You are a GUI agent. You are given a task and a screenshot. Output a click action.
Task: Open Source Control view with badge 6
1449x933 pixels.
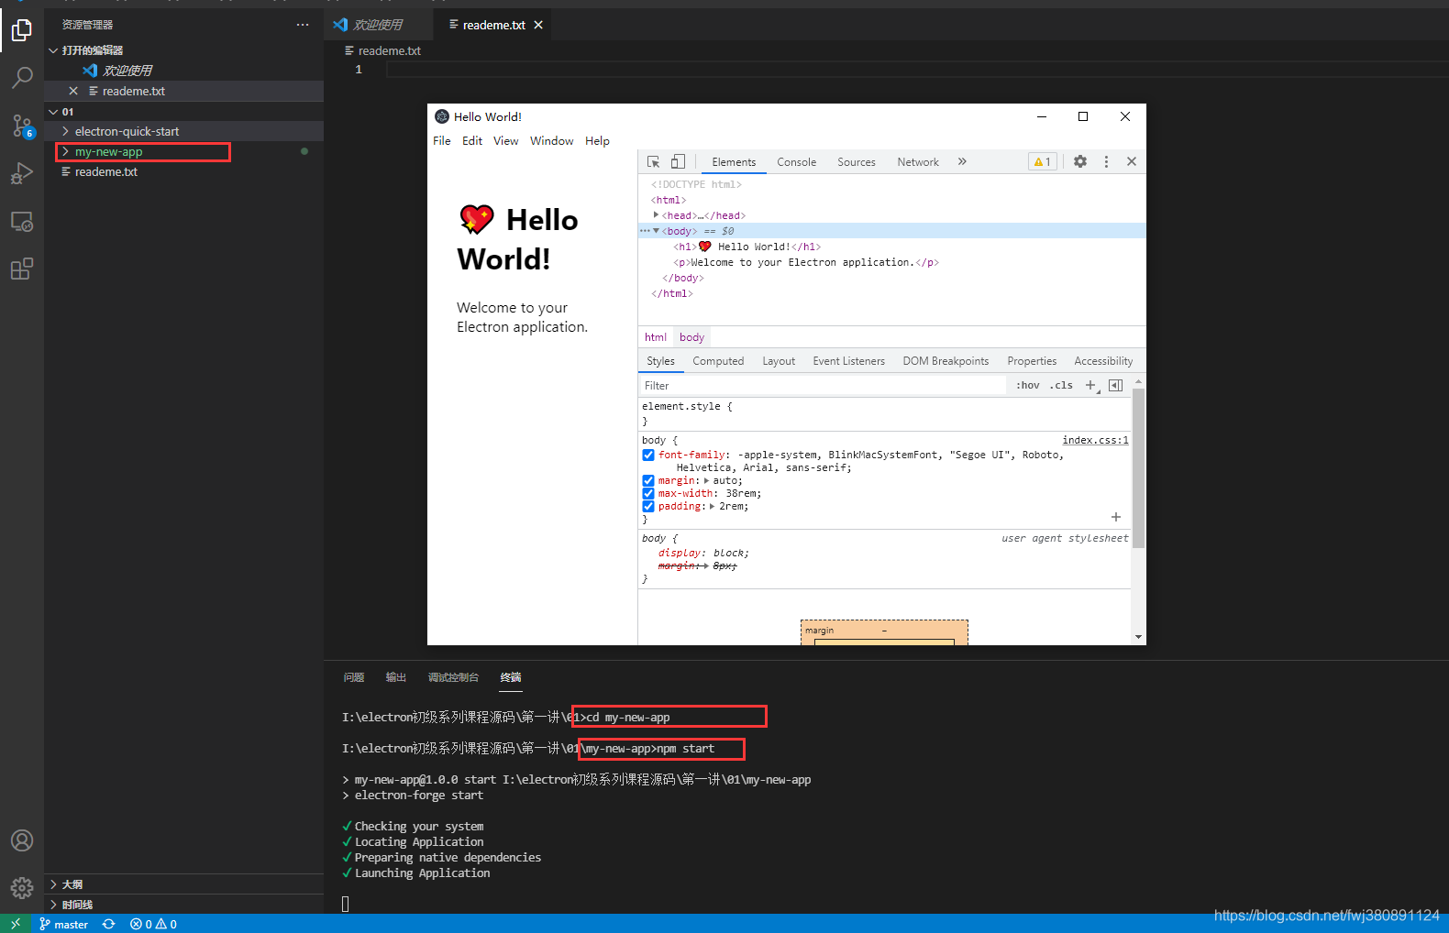[x=22, y=126]
